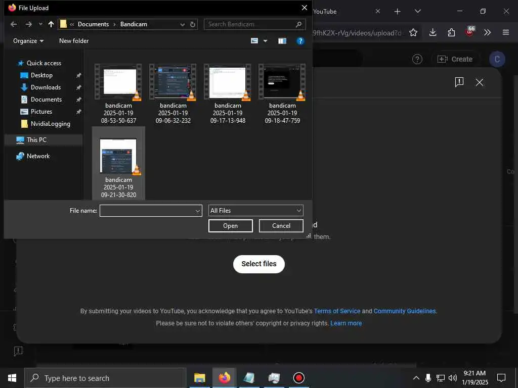Select video bandicam 09-17-13-948
This screenshot has height=388, width=518.
click(228, 93)
